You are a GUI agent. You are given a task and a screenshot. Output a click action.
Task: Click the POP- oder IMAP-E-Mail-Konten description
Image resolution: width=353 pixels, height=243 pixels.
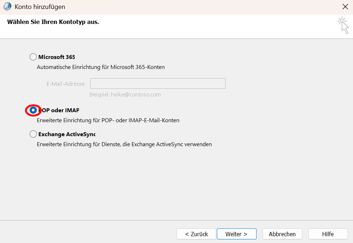pos(108,120)
